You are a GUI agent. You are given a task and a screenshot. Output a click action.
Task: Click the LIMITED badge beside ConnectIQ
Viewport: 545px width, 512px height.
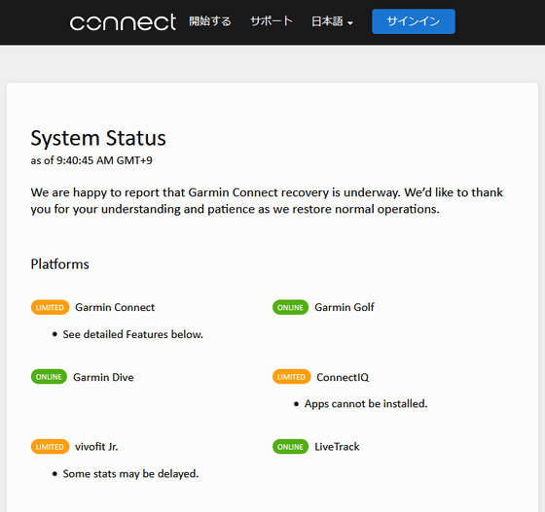pyautogui.click(x=291, y=377)
